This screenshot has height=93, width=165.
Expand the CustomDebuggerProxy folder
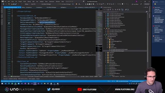(107, 41)
